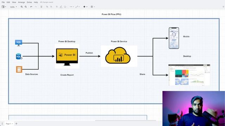Image resolution: width=225 pixels, height=126 pixels.
Task: Open the Help menu
Action: tap(36, 2)
